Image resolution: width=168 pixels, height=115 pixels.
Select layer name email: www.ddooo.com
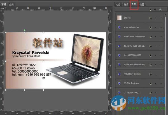coord(134,37)
